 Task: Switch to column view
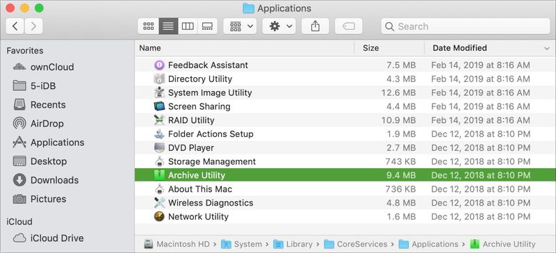(x=188, y=26)
